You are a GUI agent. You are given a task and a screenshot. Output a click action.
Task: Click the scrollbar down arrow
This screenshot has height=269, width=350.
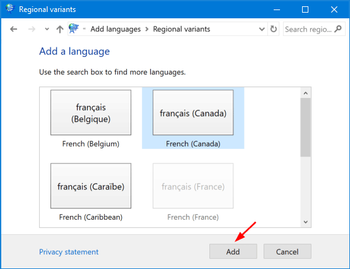[306, 222]
